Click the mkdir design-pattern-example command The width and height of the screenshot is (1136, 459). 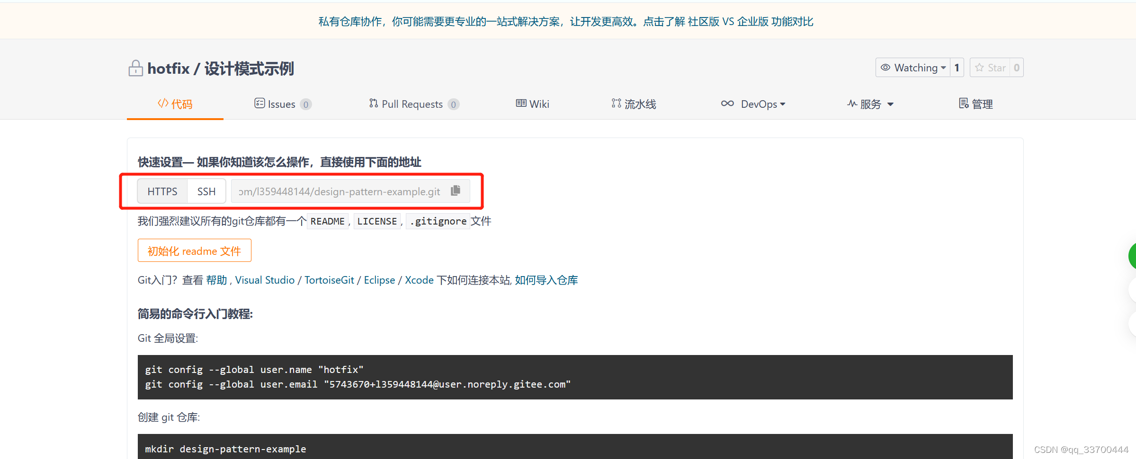(225, 449)
